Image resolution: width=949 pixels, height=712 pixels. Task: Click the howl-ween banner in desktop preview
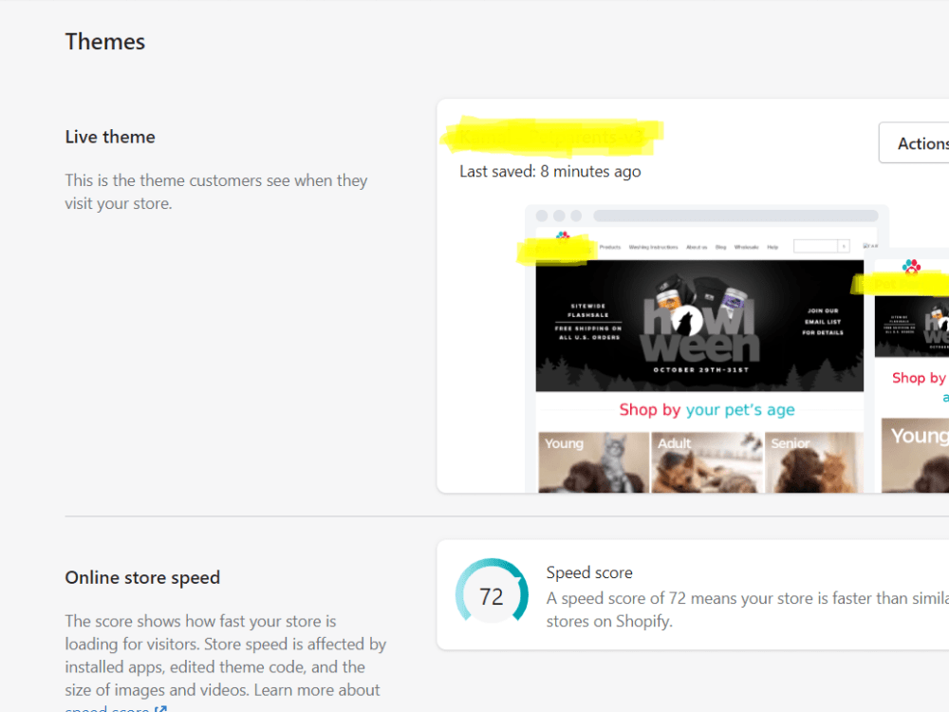tap(699, 326)
